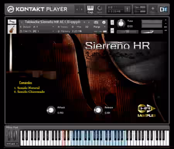
Task: Click the Release knob
Action: pos(98,110)
